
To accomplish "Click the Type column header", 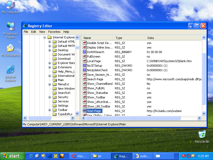I will [x=129, y=38].
